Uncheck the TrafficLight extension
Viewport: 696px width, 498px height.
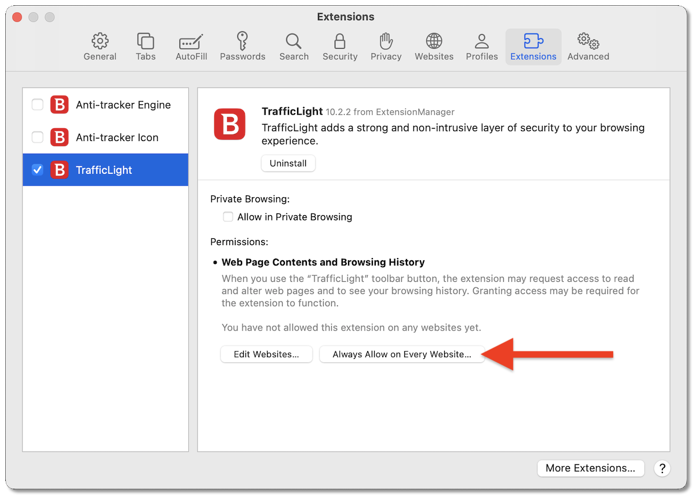coord(37,170)
